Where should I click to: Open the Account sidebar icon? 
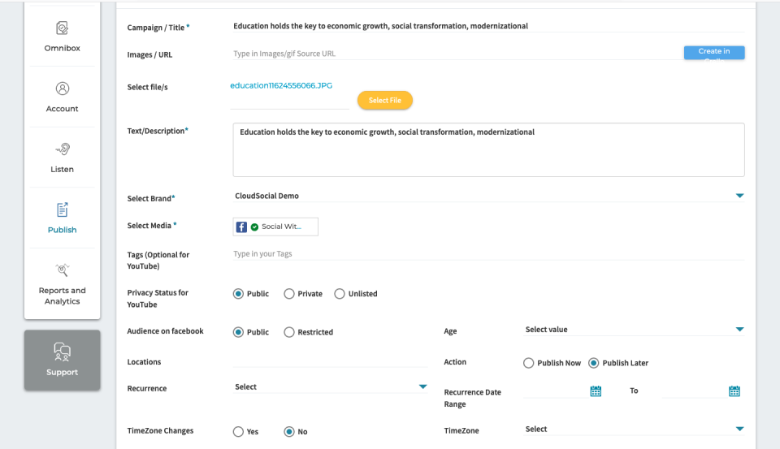[x=63, y=89]
